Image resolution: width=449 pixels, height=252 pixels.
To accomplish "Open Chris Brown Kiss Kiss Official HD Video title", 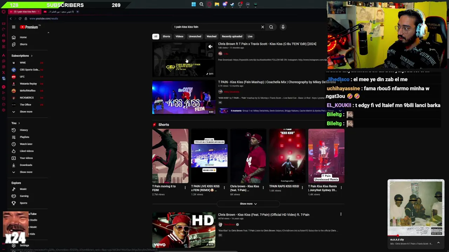I will click(x=263, y=215).
